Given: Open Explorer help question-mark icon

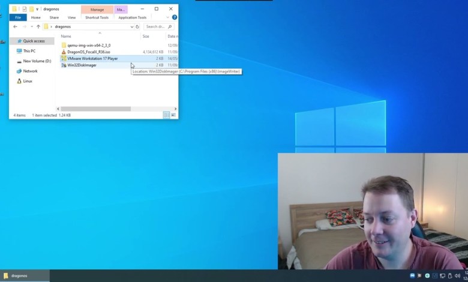Looking at the screenshot, I should (175, 17).
